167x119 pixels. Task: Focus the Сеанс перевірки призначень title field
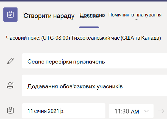[94, 61]
